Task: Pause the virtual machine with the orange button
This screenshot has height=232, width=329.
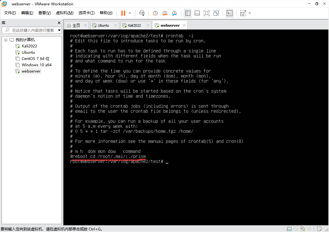Action: tap(123, 13)
